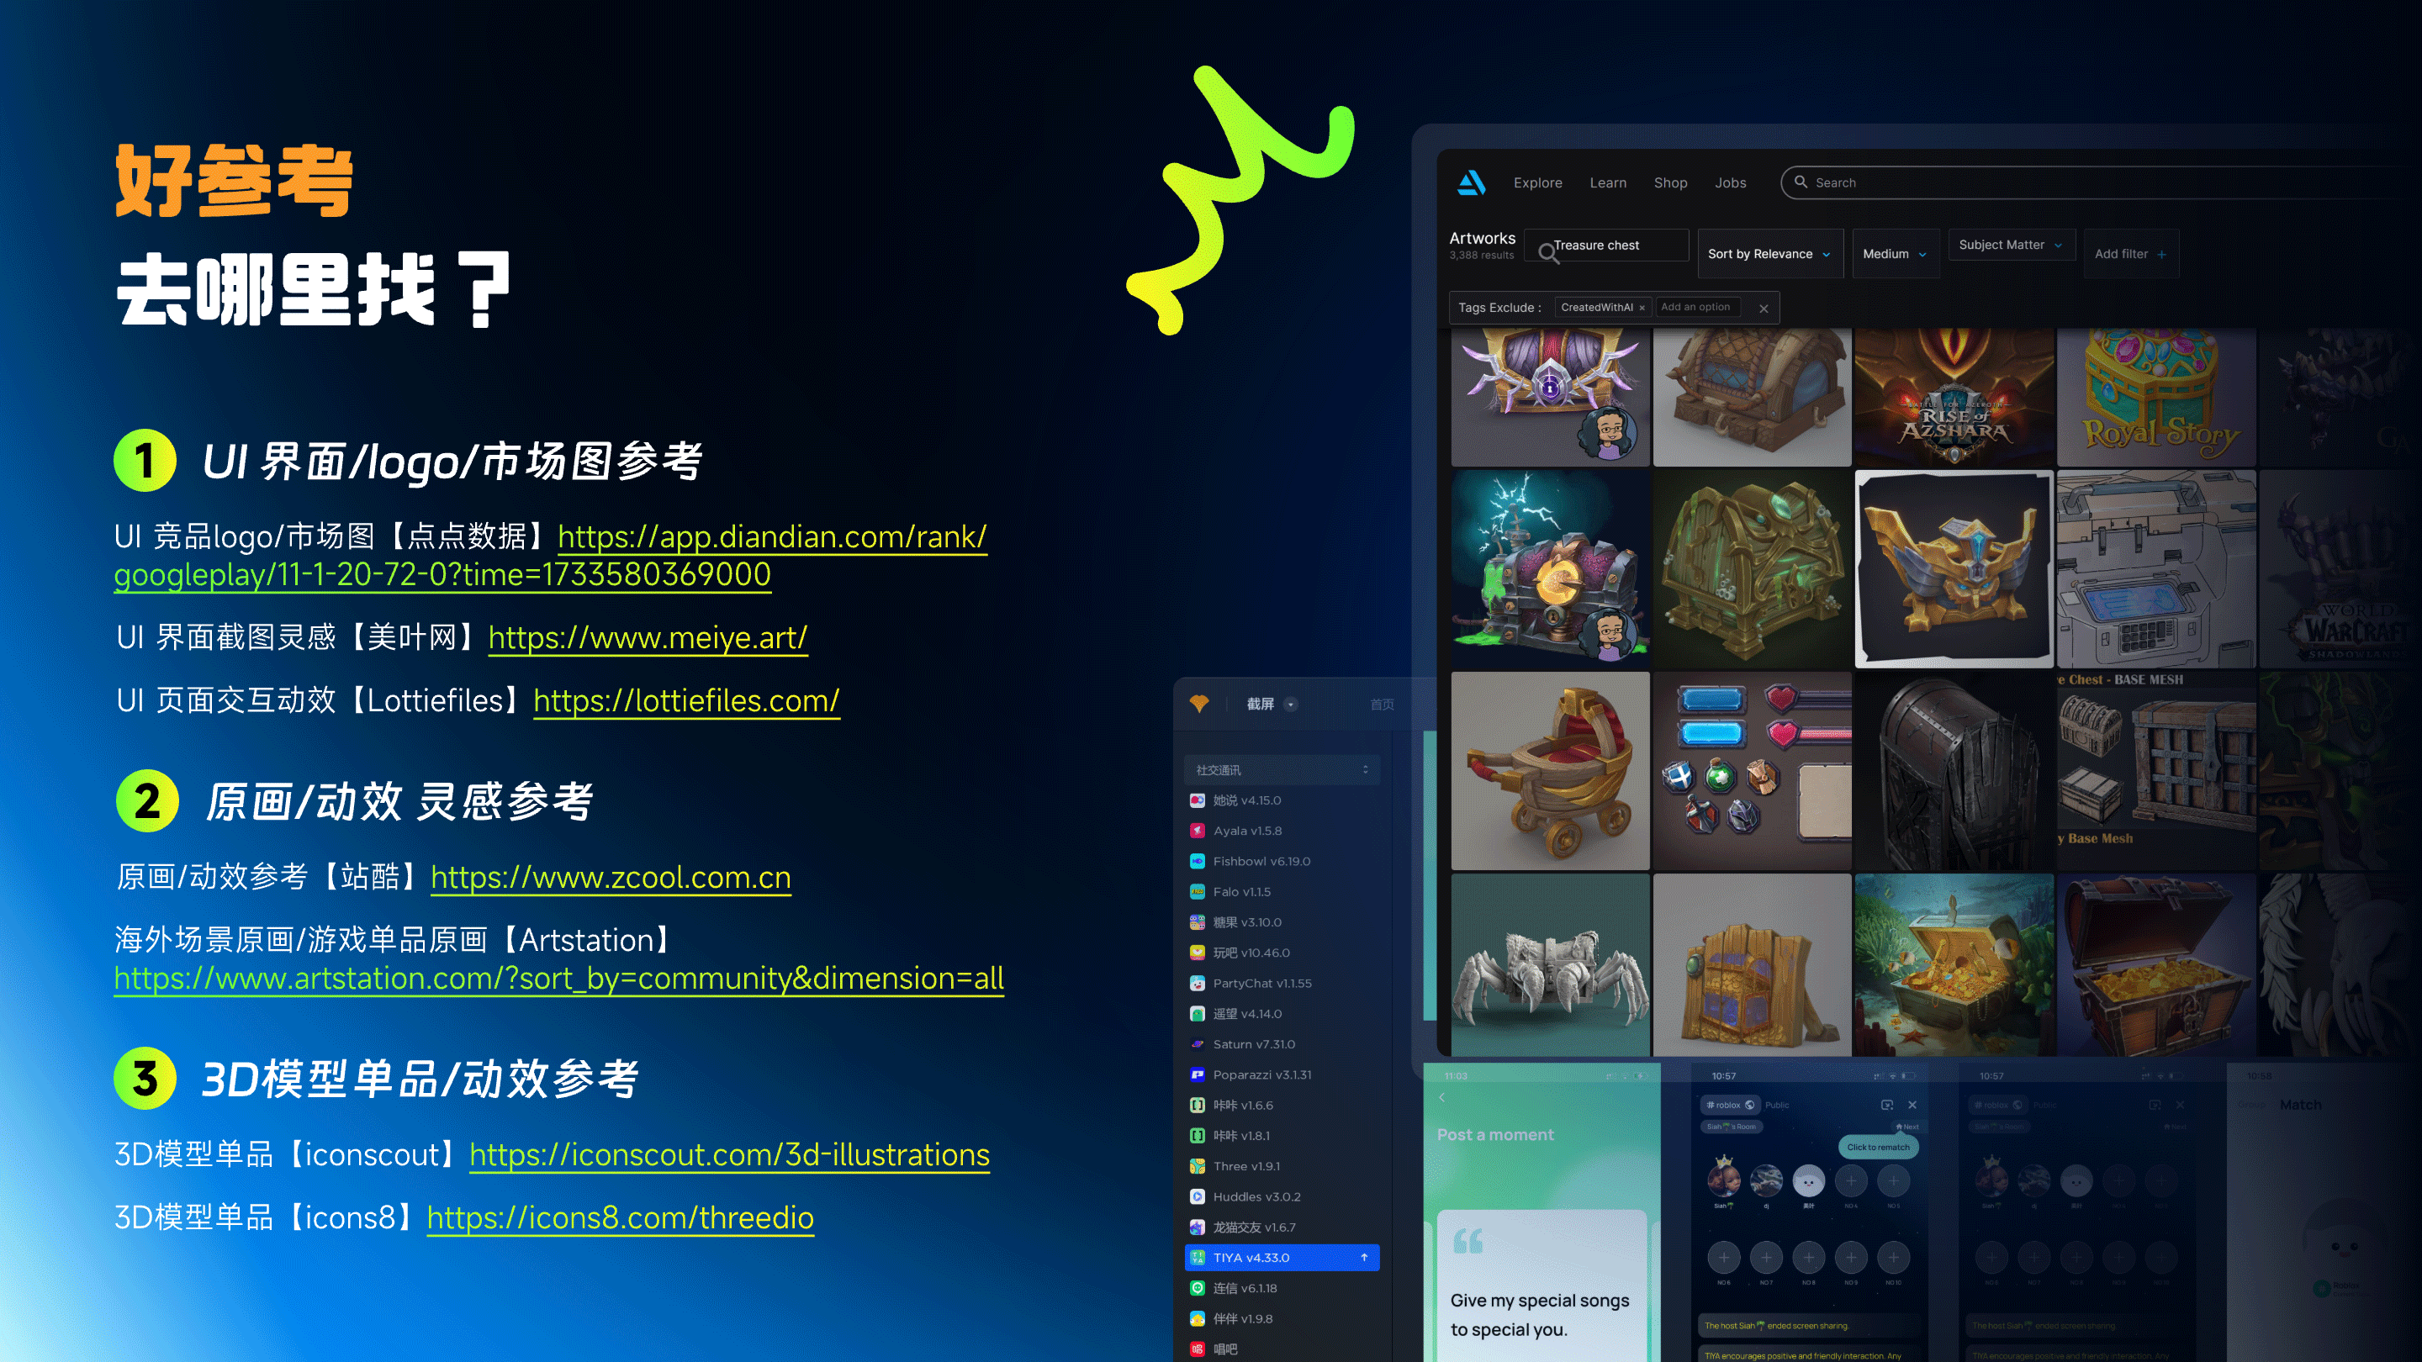Select the 伴伴 v1.9.8 app icon
The image size is (2422, 1362).
click(1197, 1319)
